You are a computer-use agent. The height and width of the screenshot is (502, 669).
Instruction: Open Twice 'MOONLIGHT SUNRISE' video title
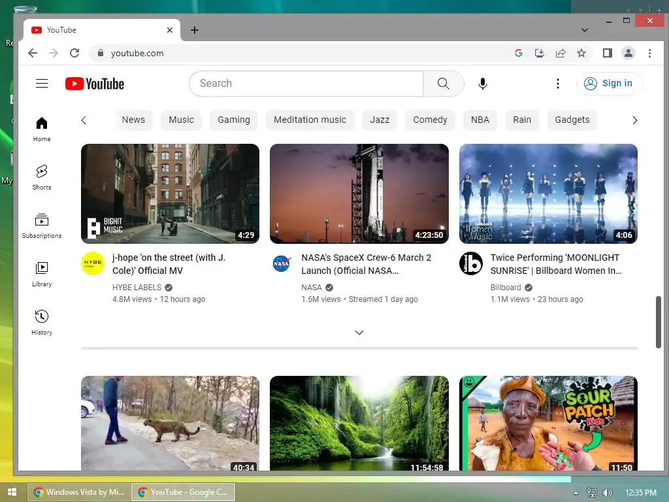point(556,264)
